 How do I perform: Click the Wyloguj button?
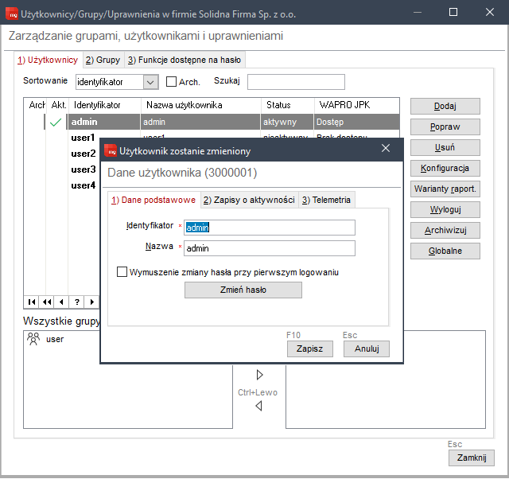[445, 209]
